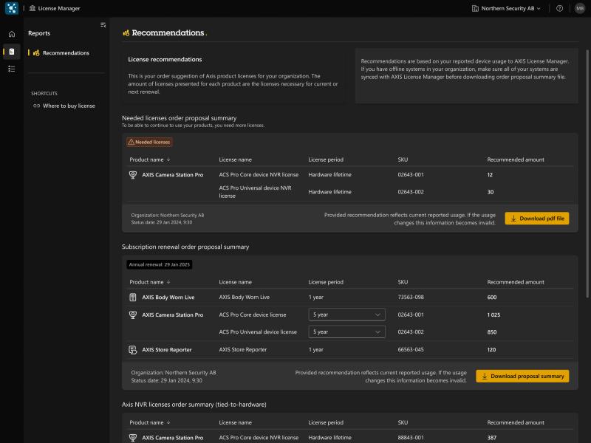Click the AXIS Store Reporter product icon

click(x=133, y=349)
